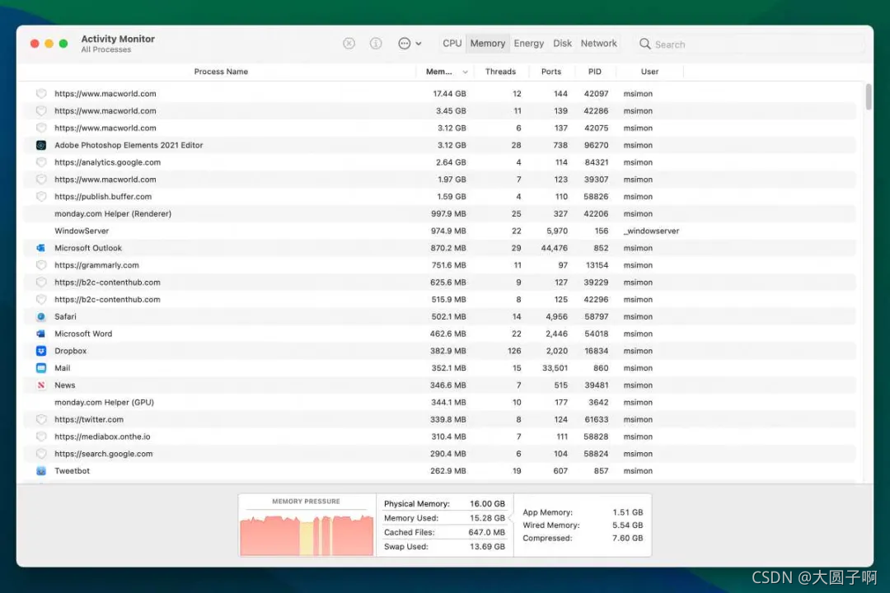The height and width of the screenshot is (593, 890).
Task: Click shield icon beside publish.buffer.com
Action: (x=41, y=196)
